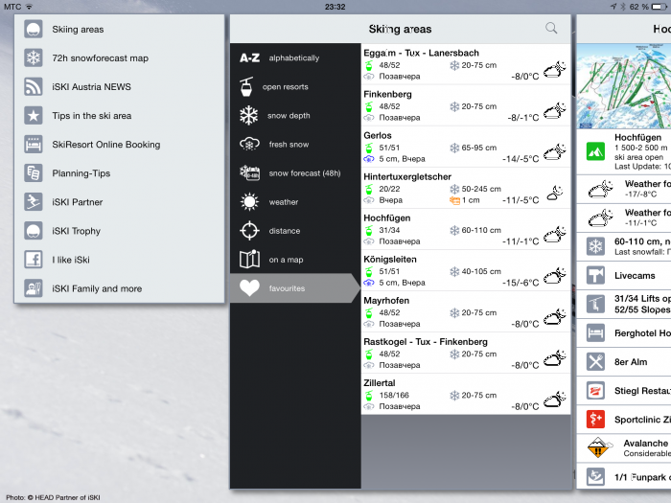The height and width of the screenshot is (503, 671).
Task: Select Hochfügen in the skiing areas list
Action: pyautogui.click(x=466, y=229)
